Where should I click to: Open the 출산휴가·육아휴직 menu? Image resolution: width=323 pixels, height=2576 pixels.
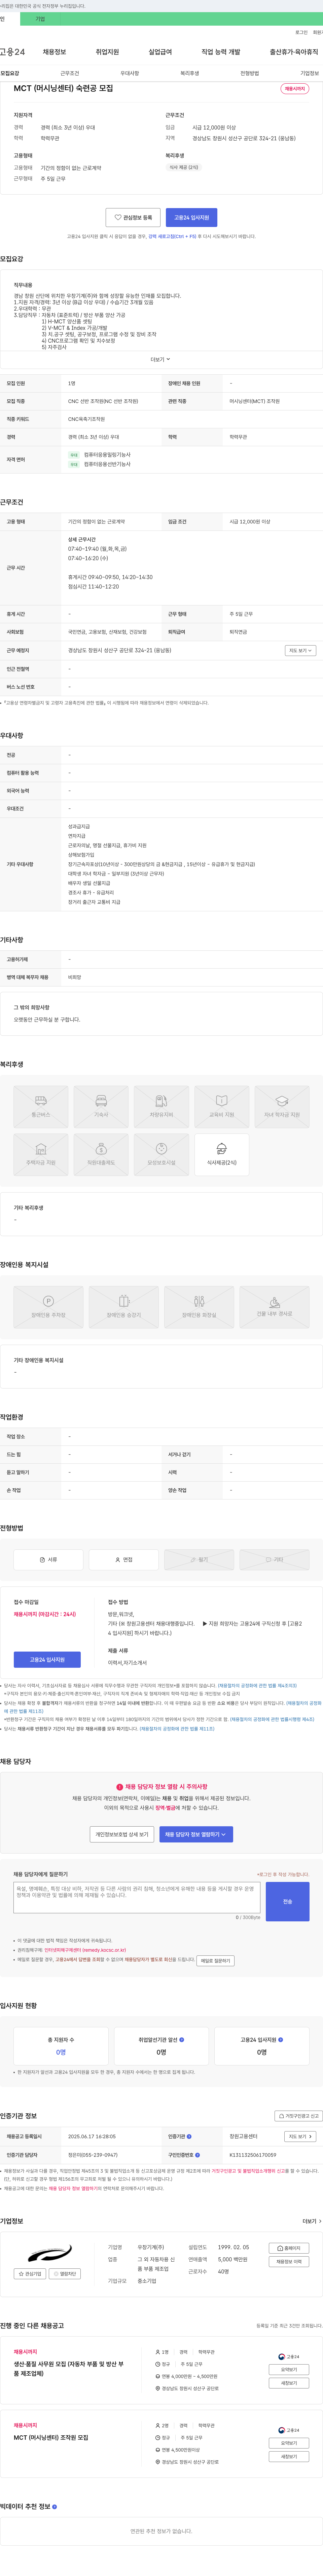[294, 52]
